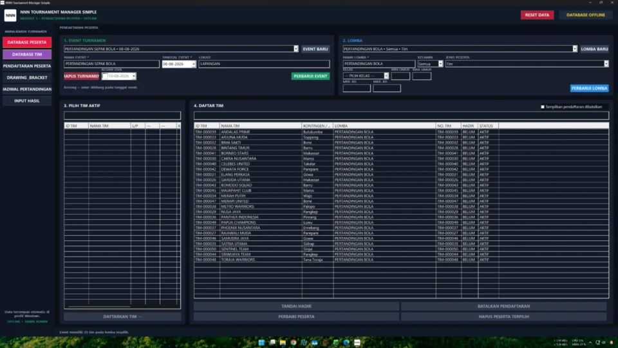Click Lomba Baru button
The image size is (618, 348).
point(594,49)
